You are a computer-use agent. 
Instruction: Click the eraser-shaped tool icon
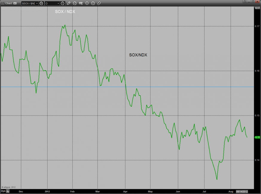(99, 3)
